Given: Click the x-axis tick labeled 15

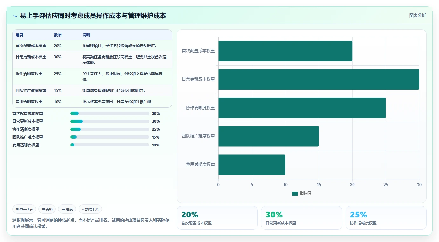Looking at the screenshot, I should click(x=319, y=185).
